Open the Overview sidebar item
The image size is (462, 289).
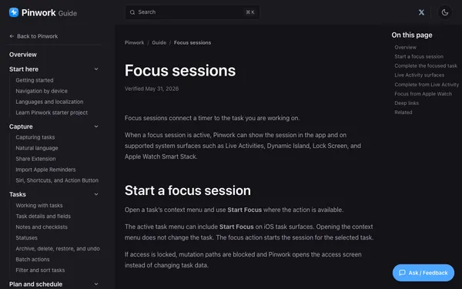click(22, 55)
